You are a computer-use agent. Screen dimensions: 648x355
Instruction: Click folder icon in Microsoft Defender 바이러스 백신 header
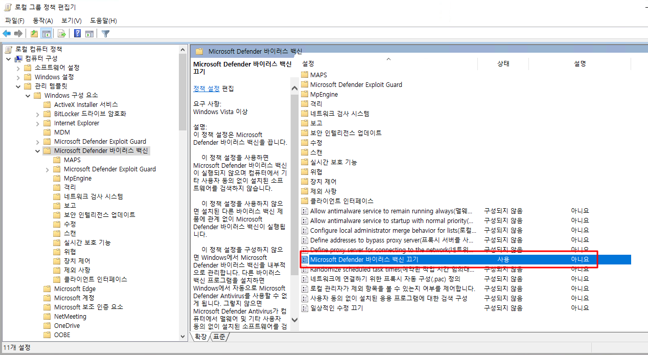tap(199, 51)
